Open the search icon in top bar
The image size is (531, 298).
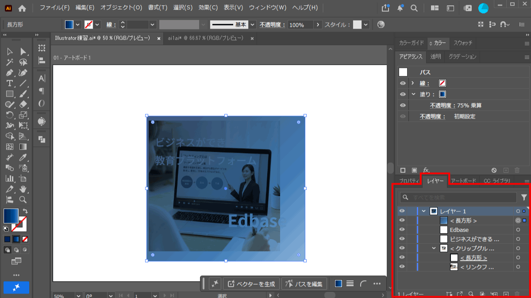[x=414, y=8]
